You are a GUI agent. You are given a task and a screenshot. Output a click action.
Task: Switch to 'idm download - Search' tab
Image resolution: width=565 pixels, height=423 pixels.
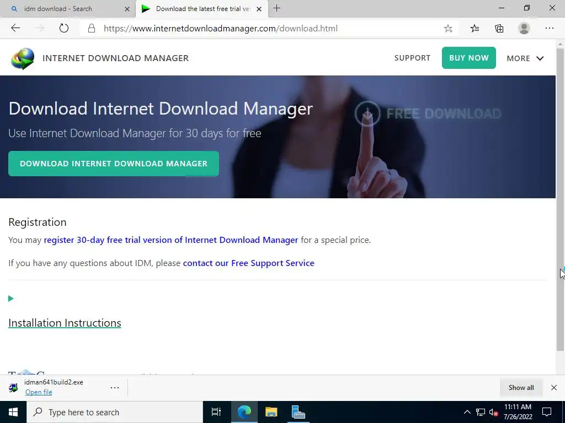point(68,9)
